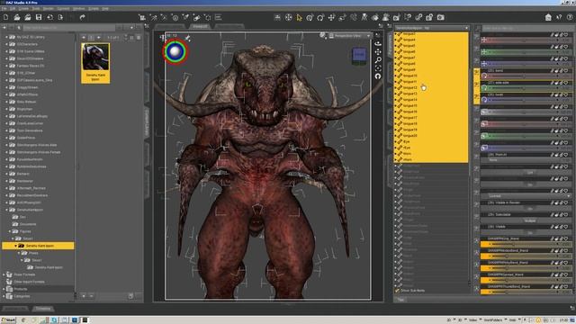The width and height of the screenshot is (576, 324).
Task: Open the File menu
Action: pos(4,8)
